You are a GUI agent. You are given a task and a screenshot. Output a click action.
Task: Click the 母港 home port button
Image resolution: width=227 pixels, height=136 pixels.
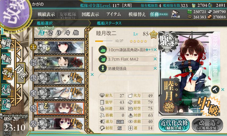point(21,73)
